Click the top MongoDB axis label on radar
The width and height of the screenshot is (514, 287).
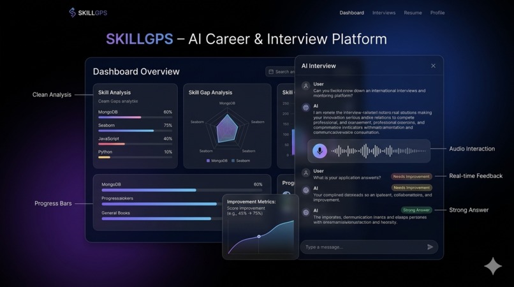[x=227, y=103]
